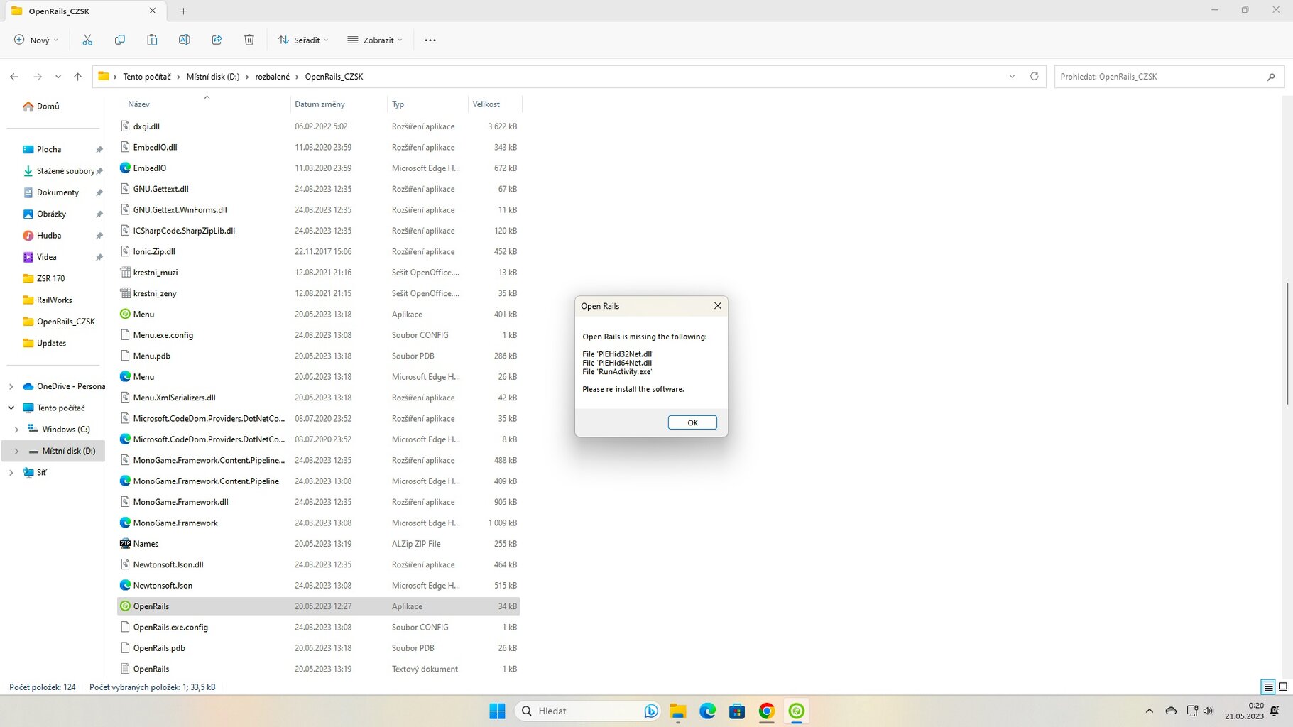The image size is (1293, 727).
Task: Open the Seřadit sort dropdown
Action: tap(303, 40)
